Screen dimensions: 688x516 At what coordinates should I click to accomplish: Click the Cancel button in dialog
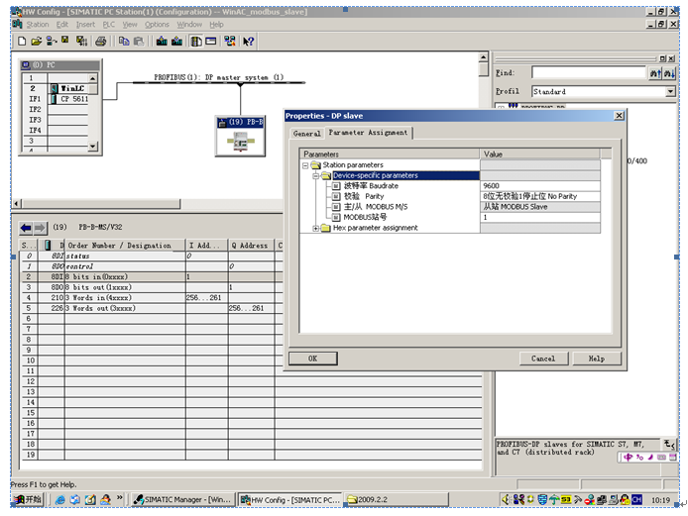click(x=542, y=359)
